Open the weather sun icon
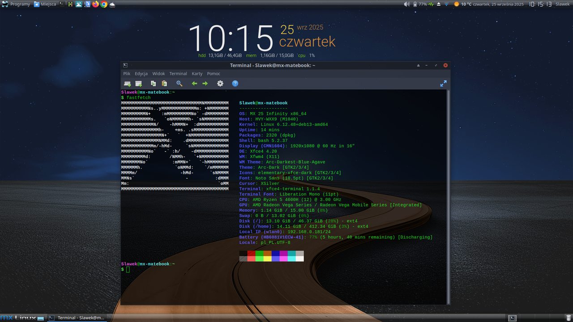573x322 pixels. coord(457,4)
